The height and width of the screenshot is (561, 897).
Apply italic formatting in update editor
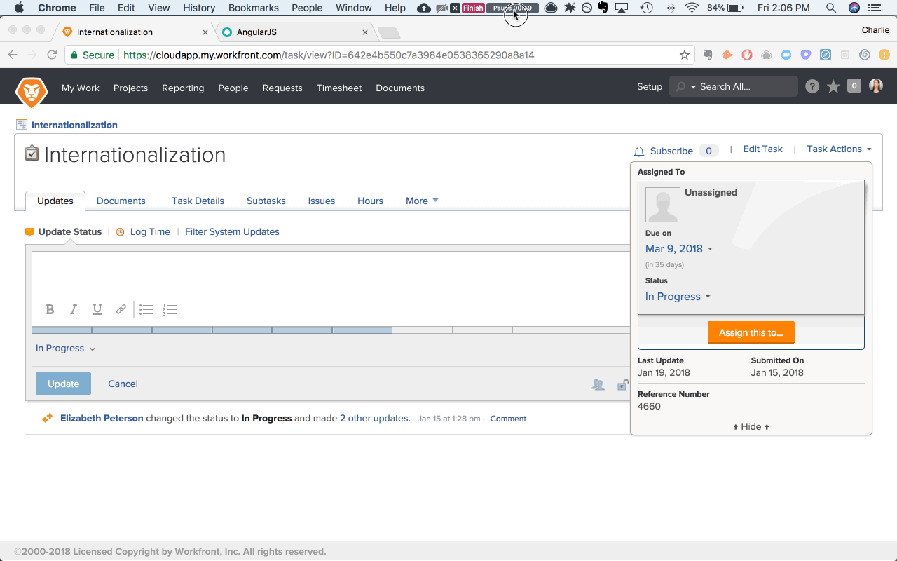pos(73,309)
